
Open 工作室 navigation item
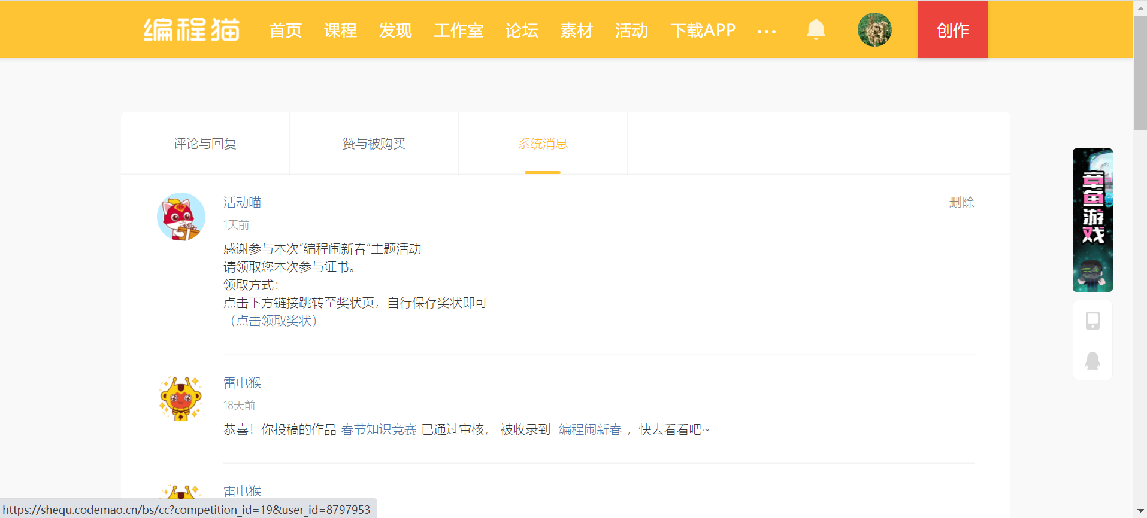tap(459, 30)
